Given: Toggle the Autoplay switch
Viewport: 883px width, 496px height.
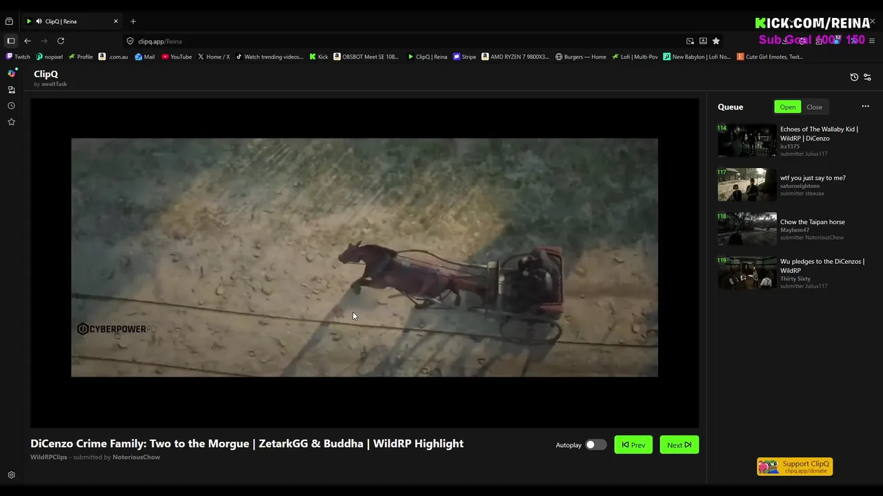Looking at the screenshot, I should (595, 445).
